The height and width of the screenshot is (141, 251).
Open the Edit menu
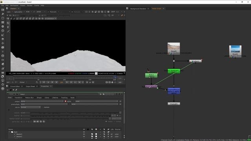pos(7,5)
